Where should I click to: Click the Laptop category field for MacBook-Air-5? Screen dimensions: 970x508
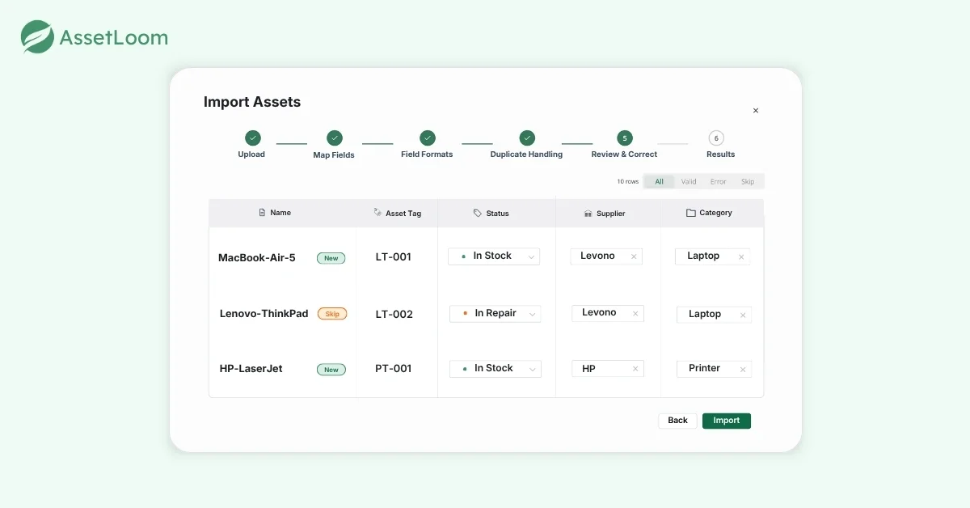[x=712, y=256]
